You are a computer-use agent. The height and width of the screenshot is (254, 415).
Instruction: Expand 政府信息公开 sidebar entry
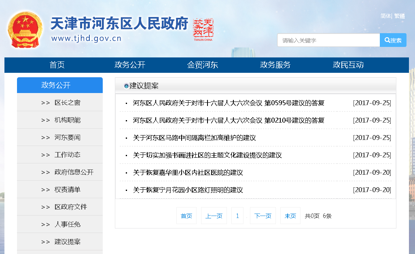(x=74, y=172)
